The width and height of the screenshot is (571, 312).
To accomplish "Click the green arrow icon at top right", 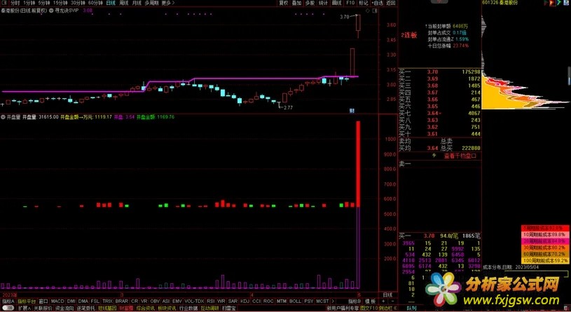I will click(x=559, y=3).
